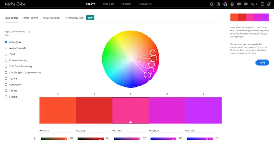
Task: Open the help question mark icon
Action: point(232,4)
